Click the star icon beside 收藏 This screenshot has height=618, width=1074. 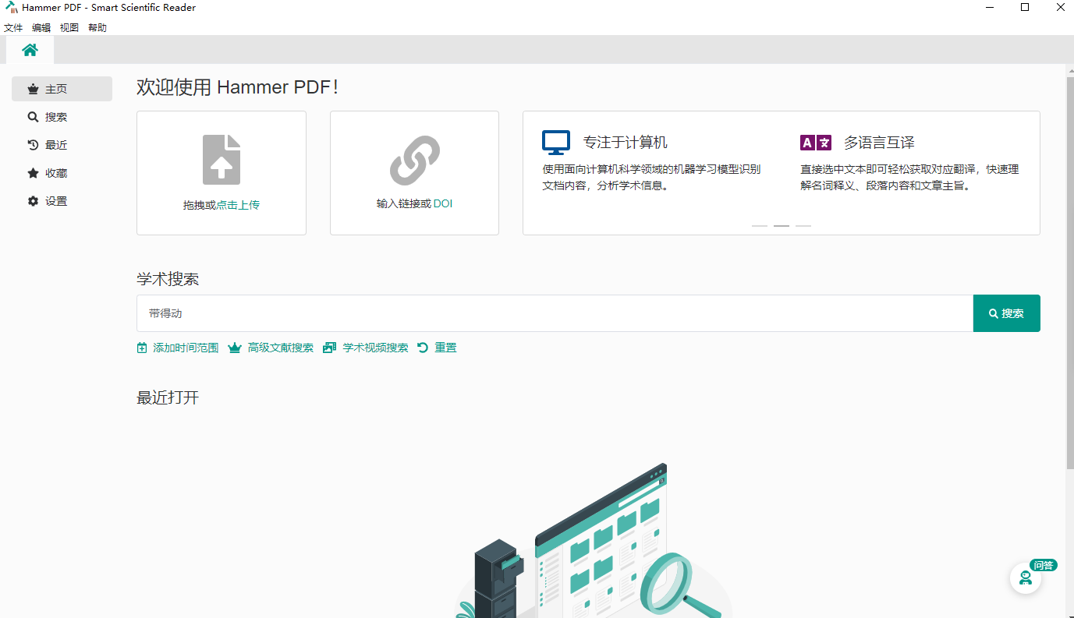coord(33,173)
